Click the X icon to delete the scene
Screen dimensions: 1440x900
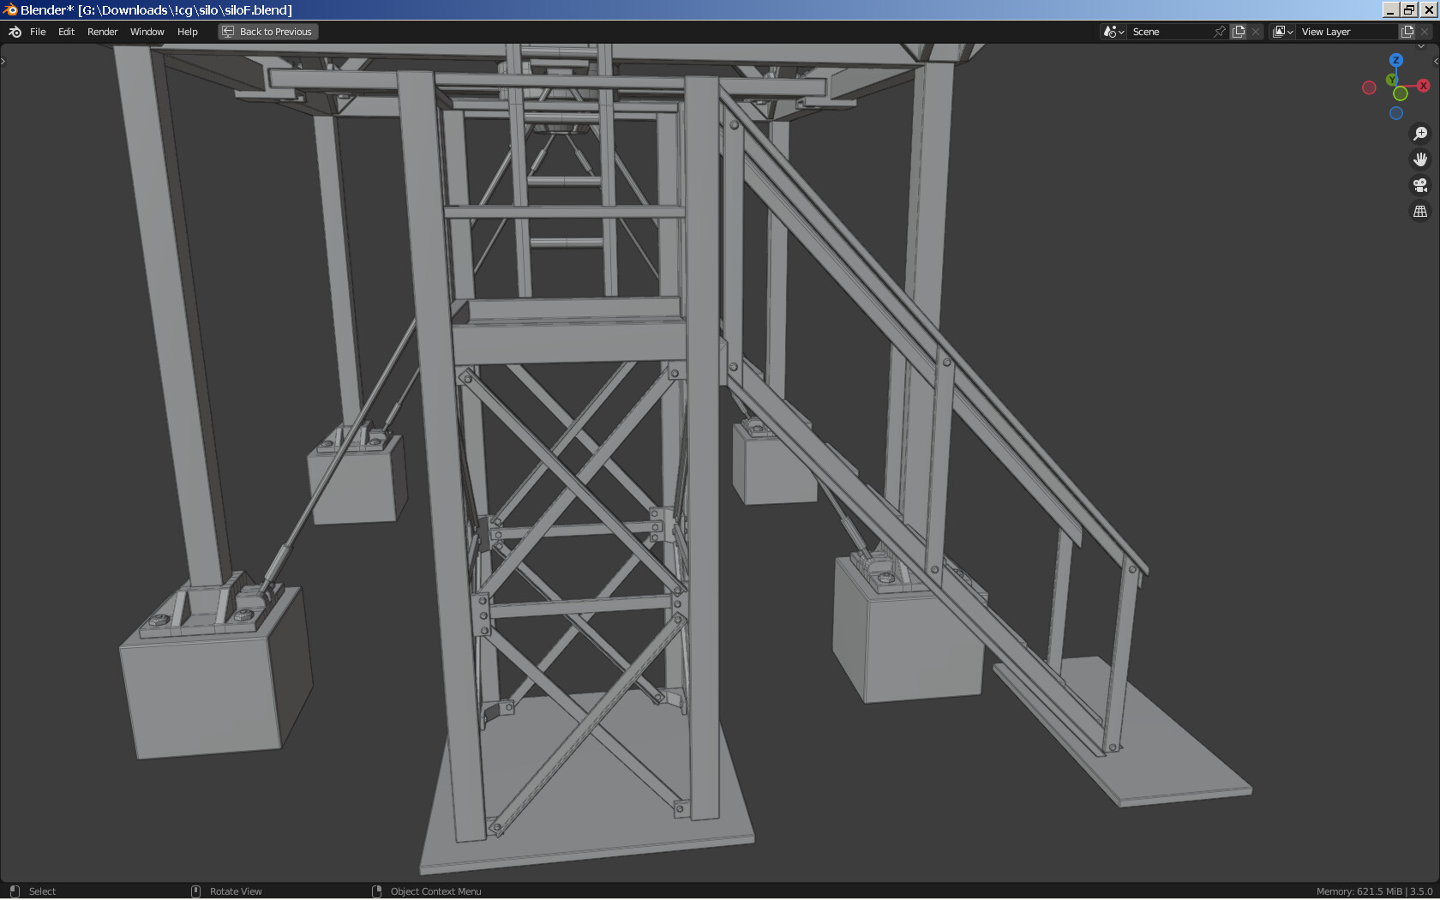pyautogui.click(x=1255, y=31)
